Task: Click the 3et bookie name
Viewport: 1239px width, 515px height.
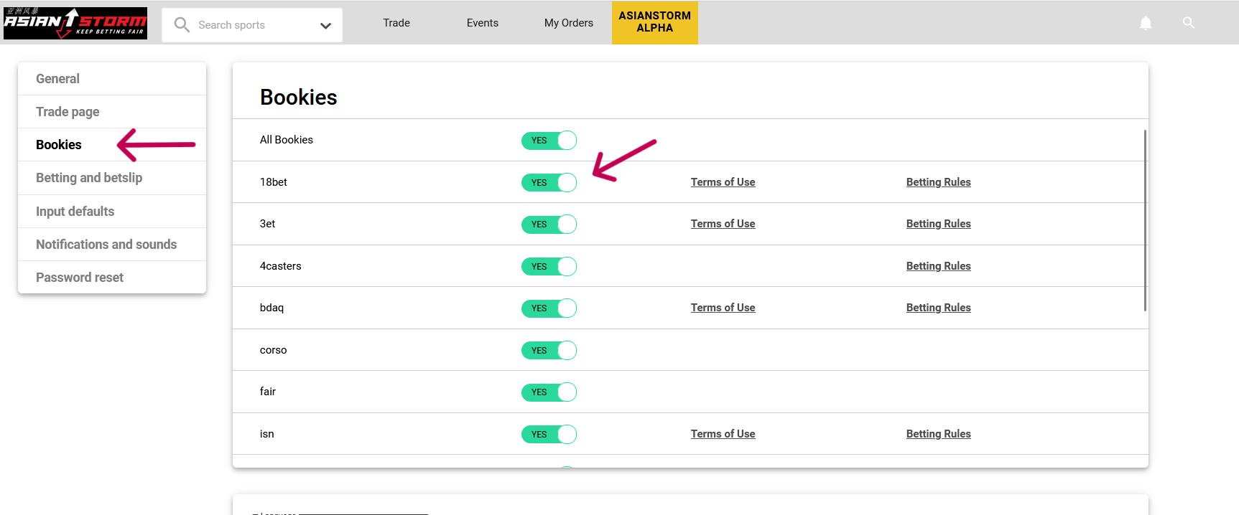Action: point(267,224)
